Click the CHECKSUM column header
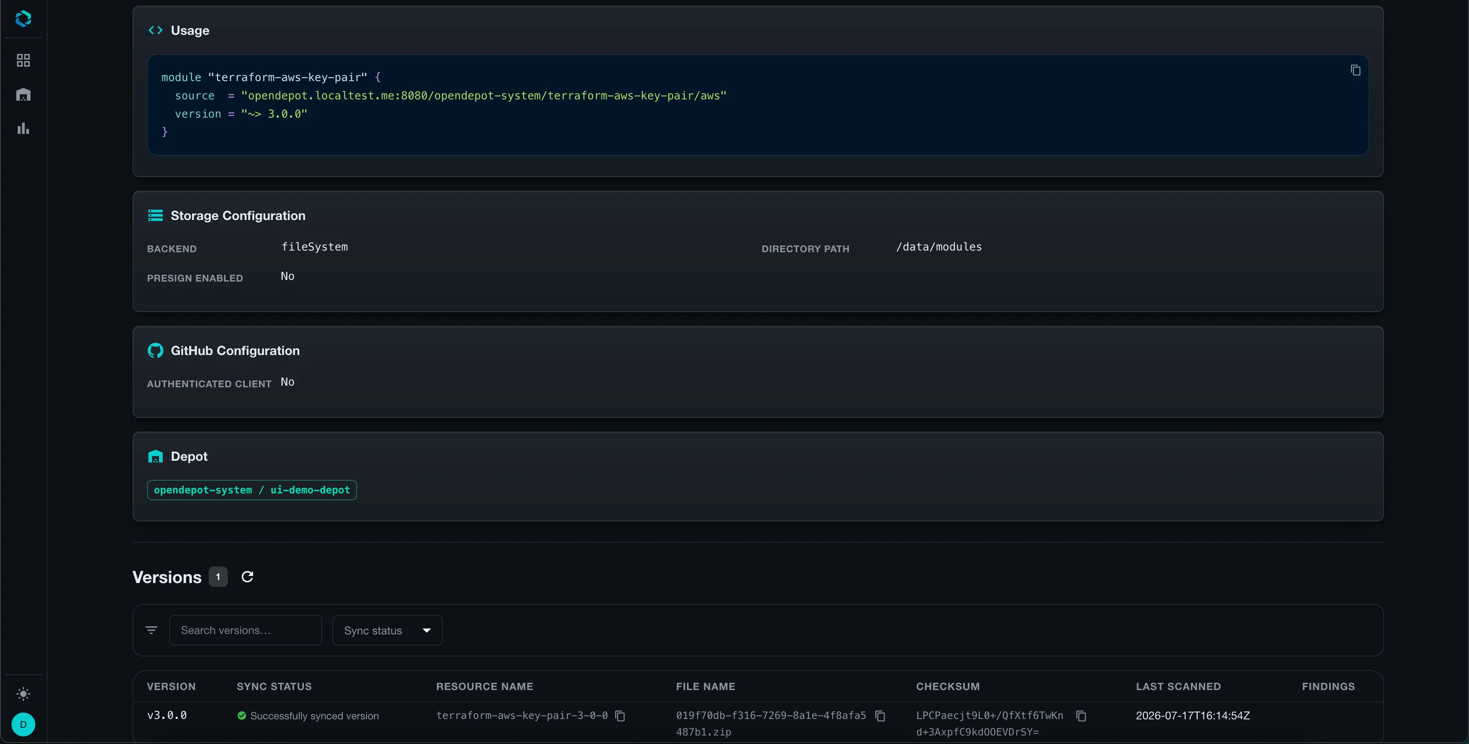Image resolution: width=1469 pixels, height=744 pixels. point(948,687)
